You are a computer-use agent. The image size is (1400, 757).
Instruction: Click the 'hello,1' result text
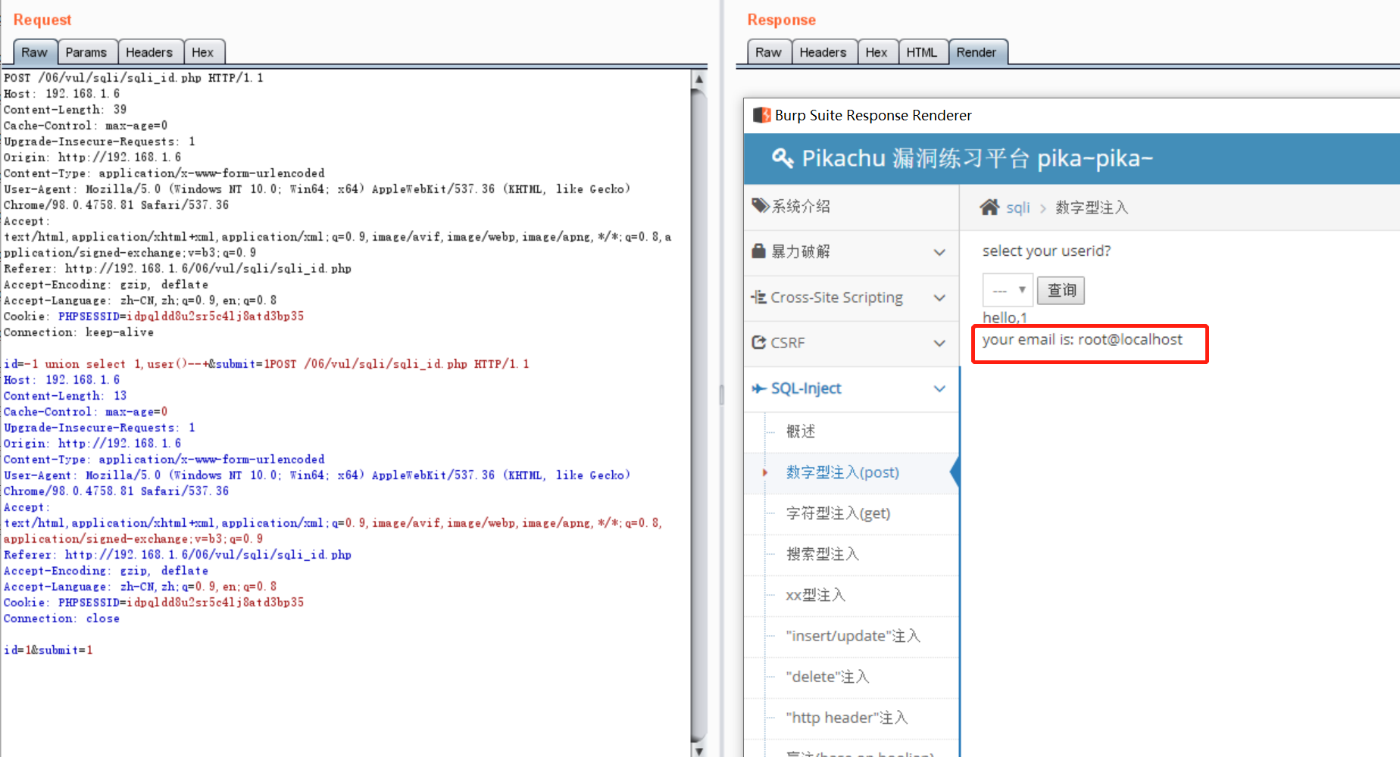[x=1005, y=317]
